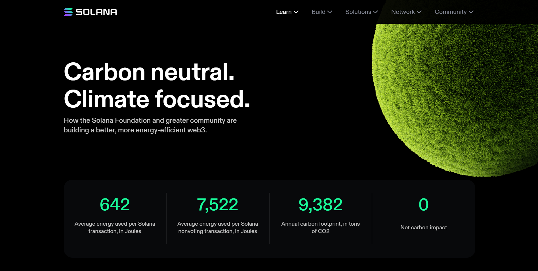Expand the chevron next to Solutions
The image size is (538, 271).
click(x=375, y=12)
